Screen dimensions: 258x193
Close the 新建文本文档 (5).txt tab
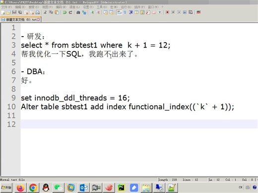pos(38,20)
